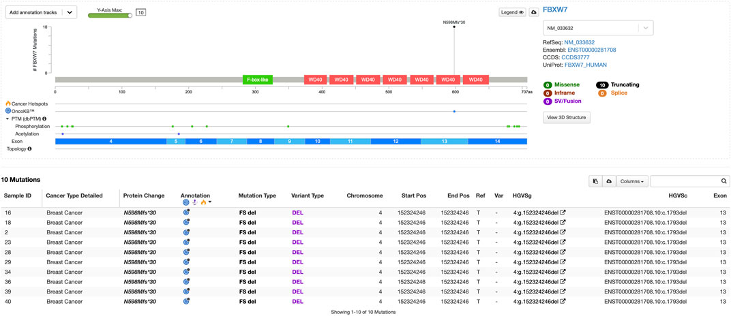This screenshot has height=316, width=731.
Task: Click the first red WD40 domain block
Action: point(316,80)
